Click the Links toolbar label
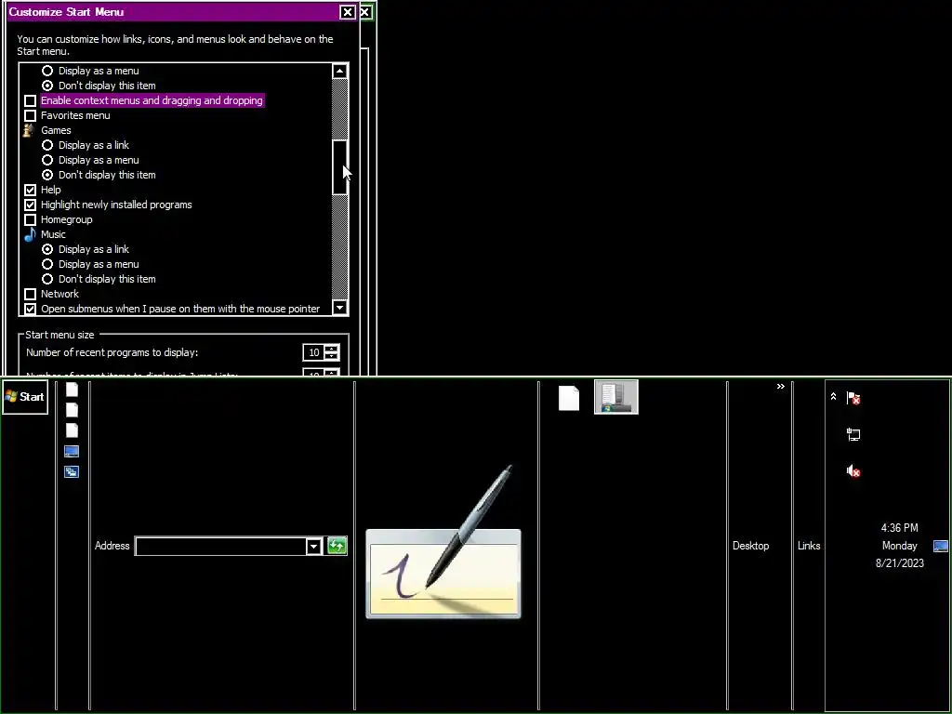Image resolution: width=952 pixels, height=714 pixels. point(808,545)
